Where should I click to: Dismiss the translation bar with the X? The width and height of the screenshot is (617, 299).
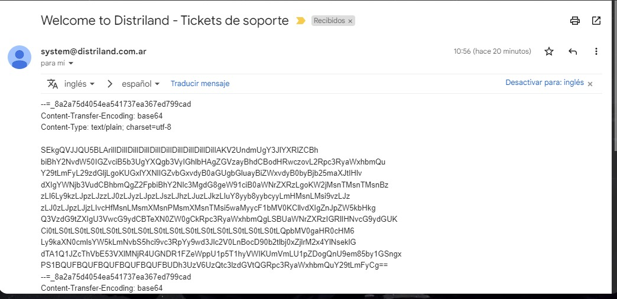tap(590, 84)
